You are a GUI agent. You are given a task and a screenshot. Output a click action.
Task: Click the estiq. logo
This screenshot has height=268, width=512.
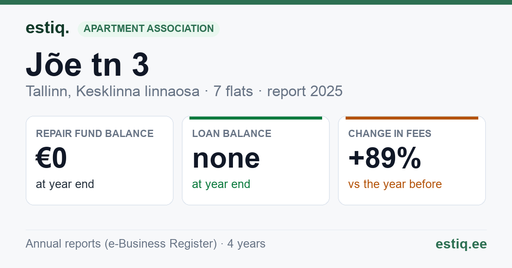(47, 29)
